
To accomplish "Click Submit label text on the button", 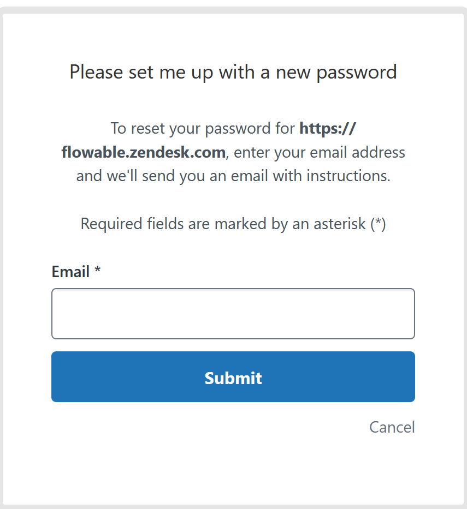I will tap(233, 378).
